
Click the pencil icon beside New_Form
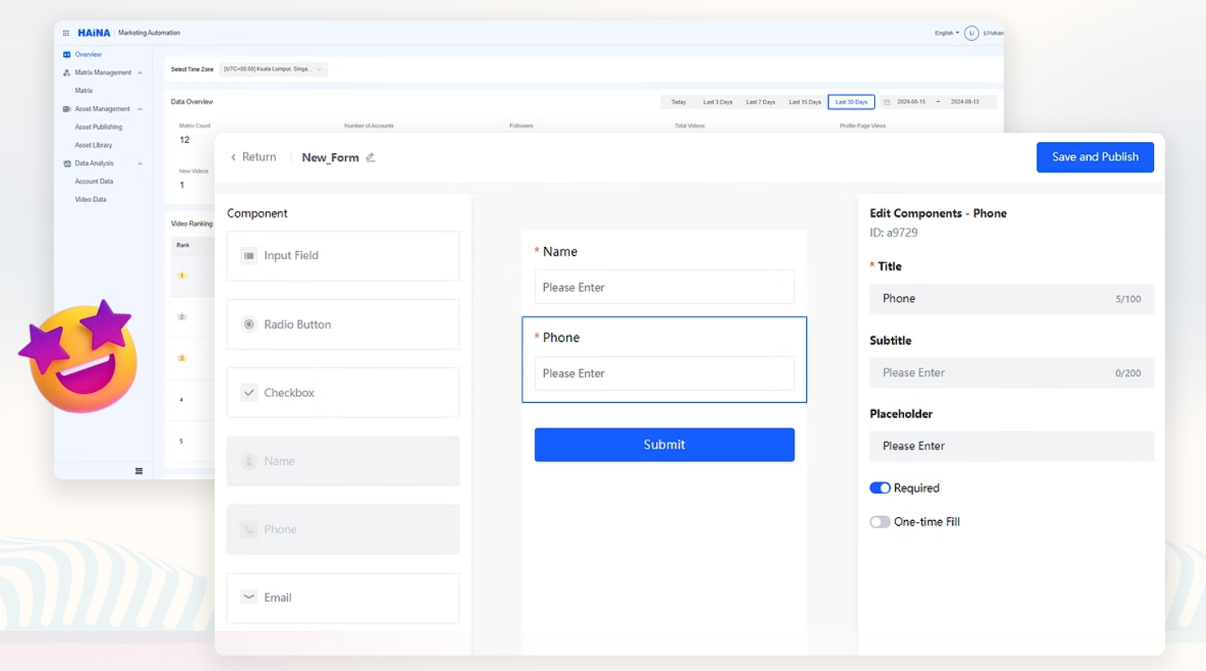coord(370,157)
